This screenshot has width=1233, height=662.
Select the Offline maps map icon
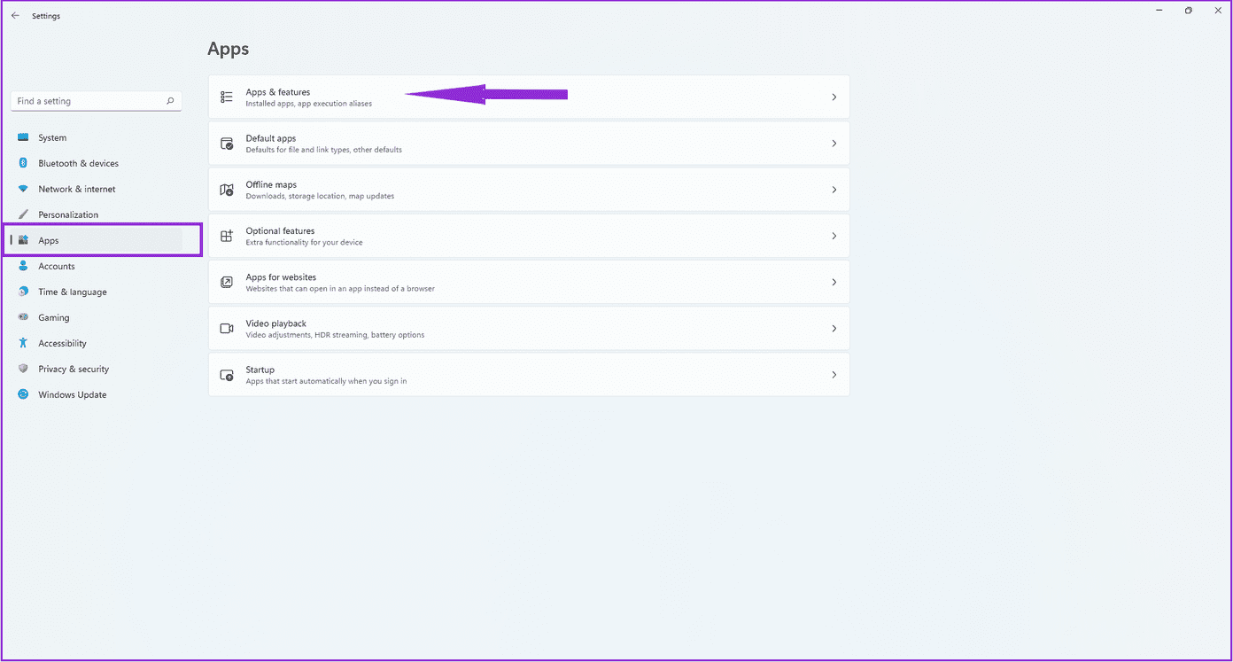[x=227, y=190]
